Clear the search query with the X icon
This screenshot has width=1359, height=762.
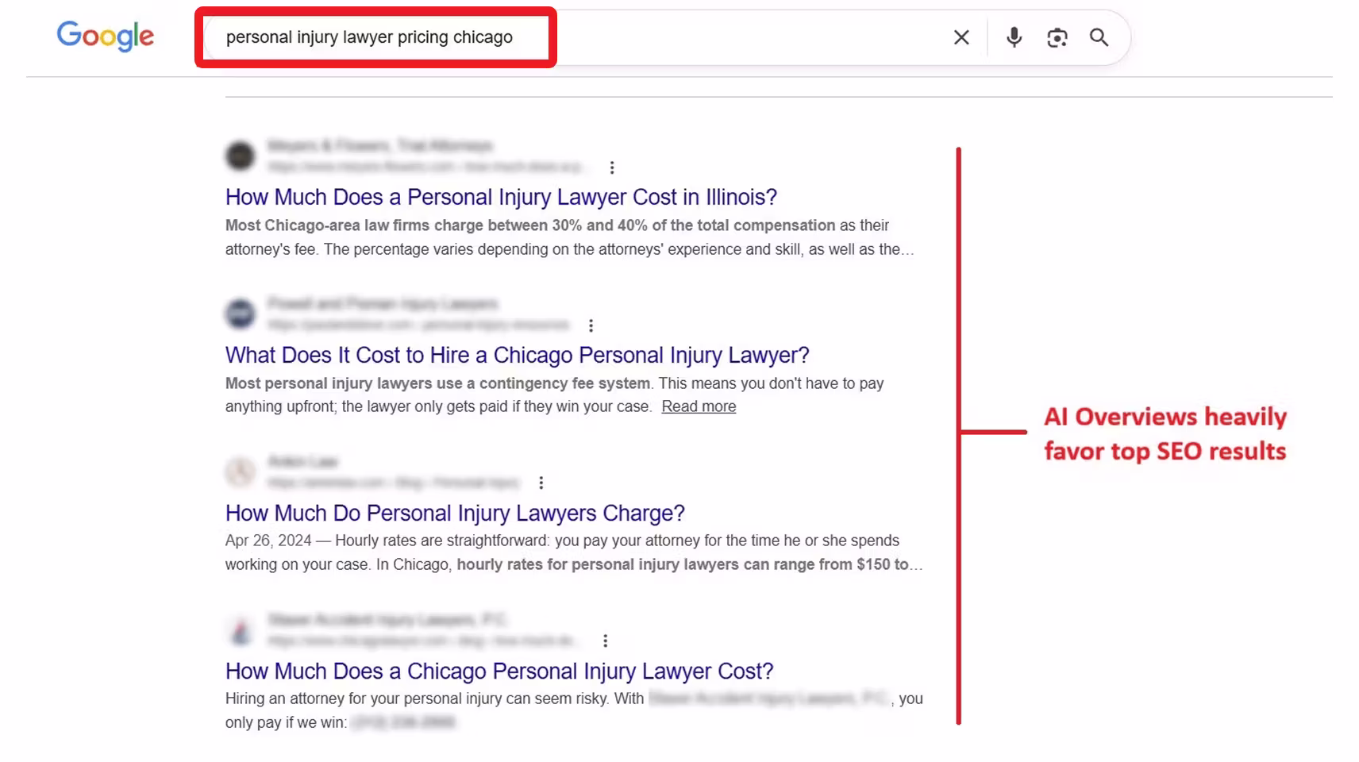961,37
